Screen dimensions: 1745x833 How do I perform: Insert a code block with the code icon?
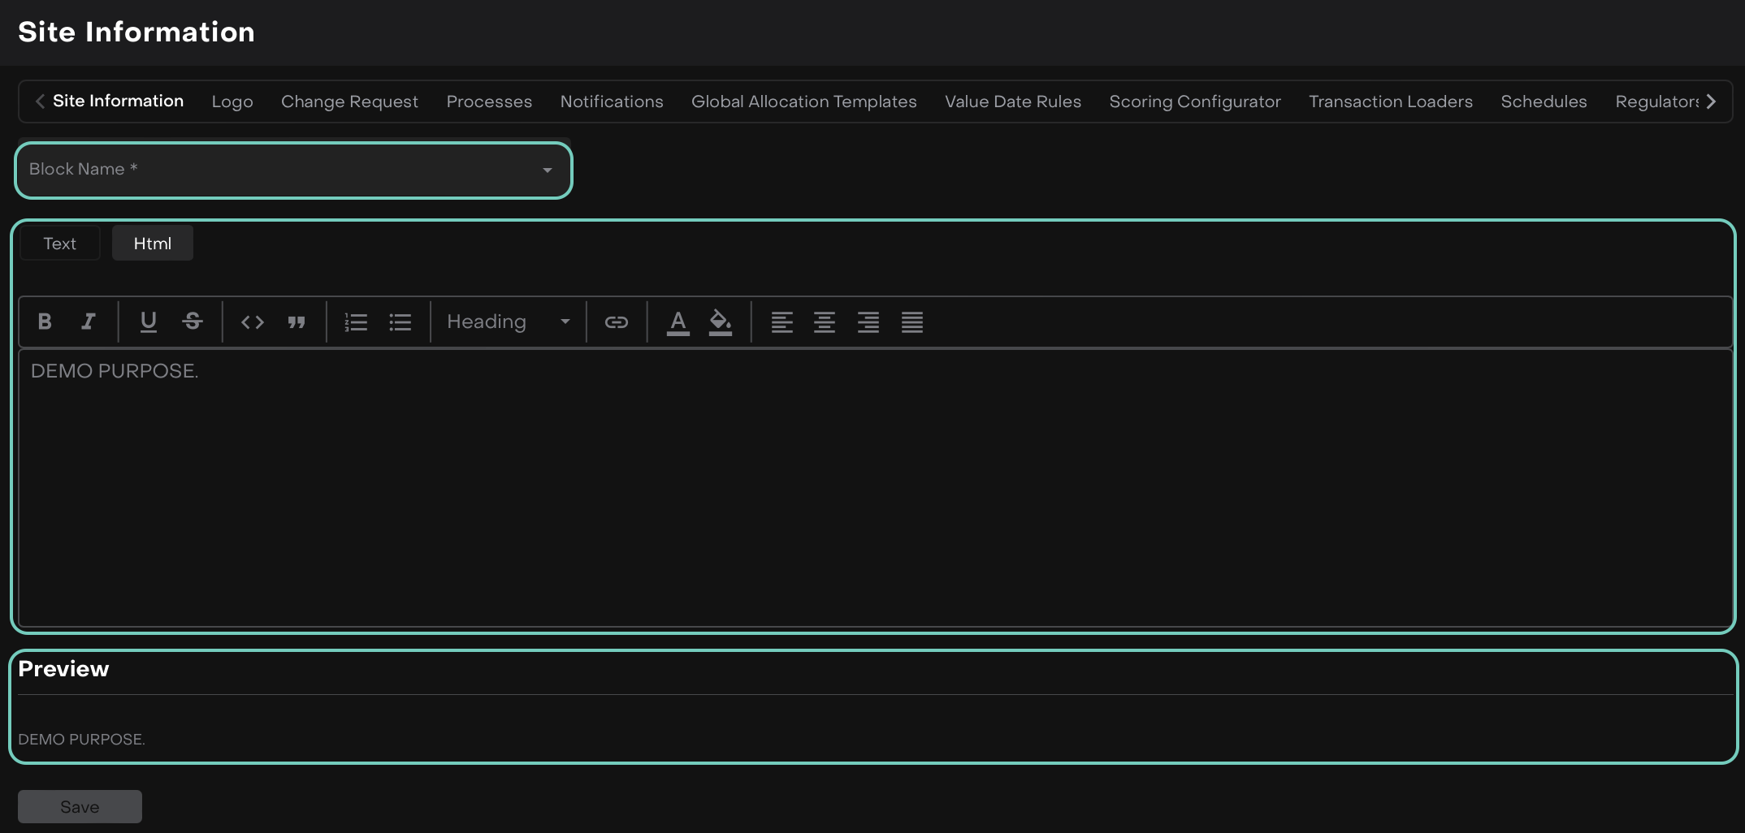click(x=253, y=322)
